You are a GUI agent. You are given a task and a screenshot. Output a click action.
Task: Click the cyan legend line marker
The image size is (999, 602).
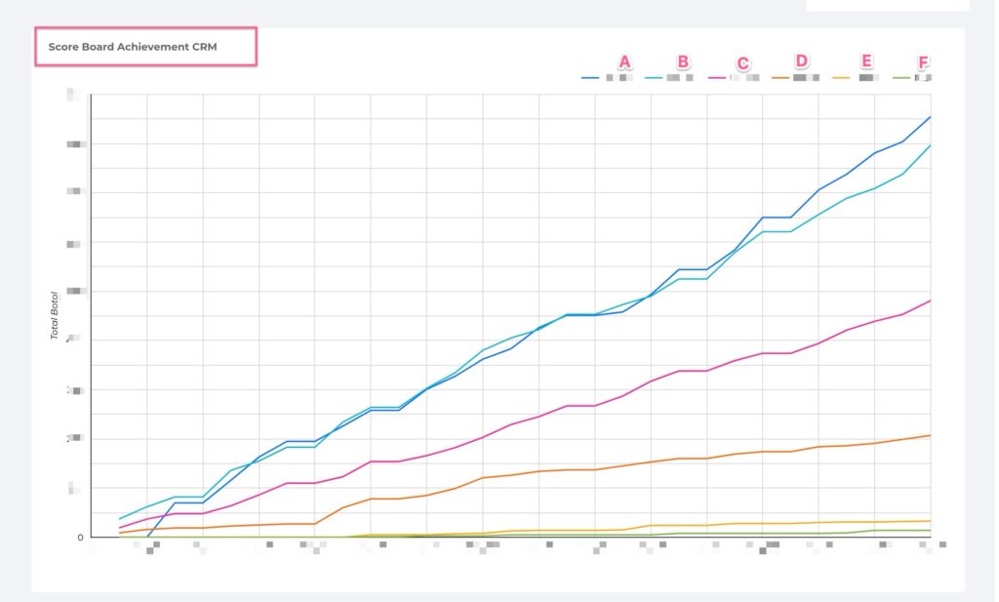pos(653,76)
